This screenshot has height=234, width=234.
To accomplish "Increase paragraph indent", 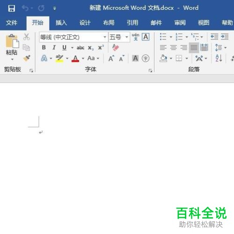I will [225, 37].
